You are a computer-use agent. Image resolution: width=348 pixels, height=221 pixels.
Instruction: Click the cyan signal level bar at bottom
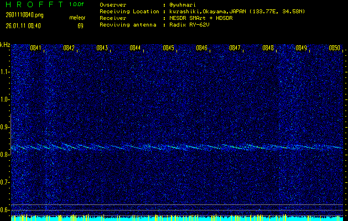click(174, 219)
